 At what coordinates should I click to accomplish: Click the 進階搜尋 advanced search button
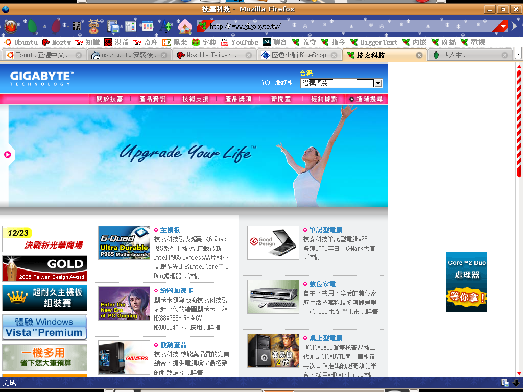pyautogui.click(x=366, y=99)
